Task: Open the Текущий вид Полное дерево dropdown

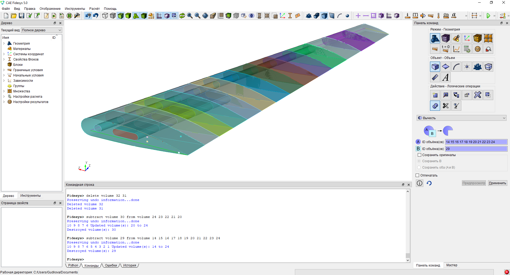Action: coord(41,30)
